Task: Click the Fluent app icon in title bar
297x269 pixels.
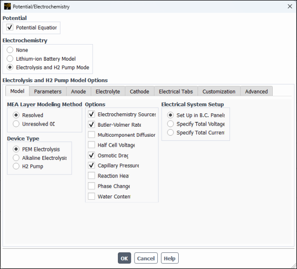Action: pos(8,6)
